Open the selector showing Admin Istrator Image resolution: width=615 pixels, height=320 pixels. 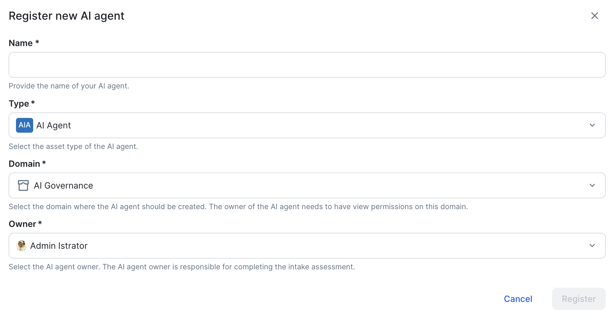pyautogui.click(x=307, y=246)
